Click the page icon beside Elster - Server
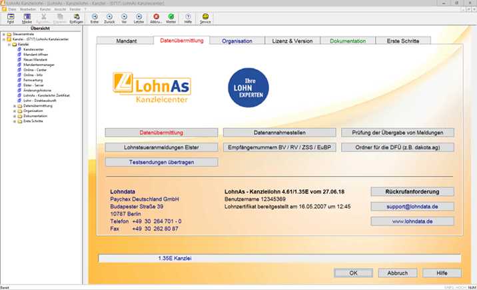 tap(19, 85)
